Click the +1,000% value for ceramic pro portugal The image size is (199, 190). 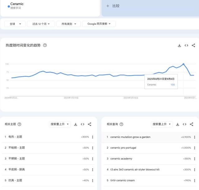186,148
